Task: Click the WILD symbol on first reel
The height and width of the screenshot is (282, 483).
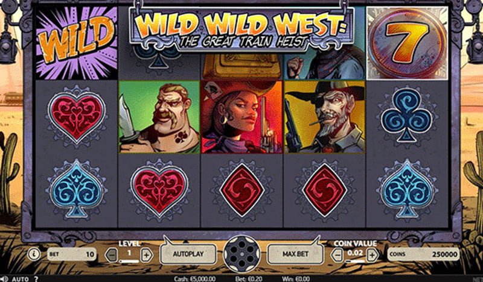Action: pyautogui.click(x=77, y=43)
